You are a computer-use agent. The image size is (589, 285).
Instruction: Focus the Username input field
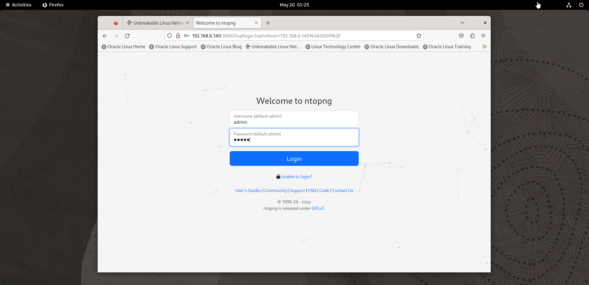294,119
